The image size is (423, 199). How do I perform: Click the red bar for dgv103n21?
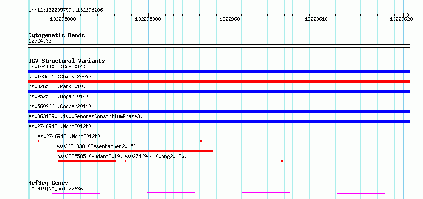click(x=219, y=81)
